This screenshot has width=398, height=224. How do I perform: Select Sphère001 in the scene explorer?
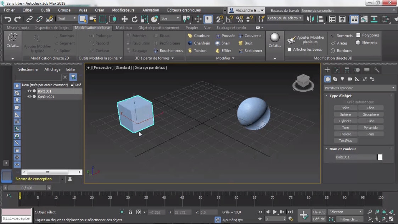tap(46, 97)
